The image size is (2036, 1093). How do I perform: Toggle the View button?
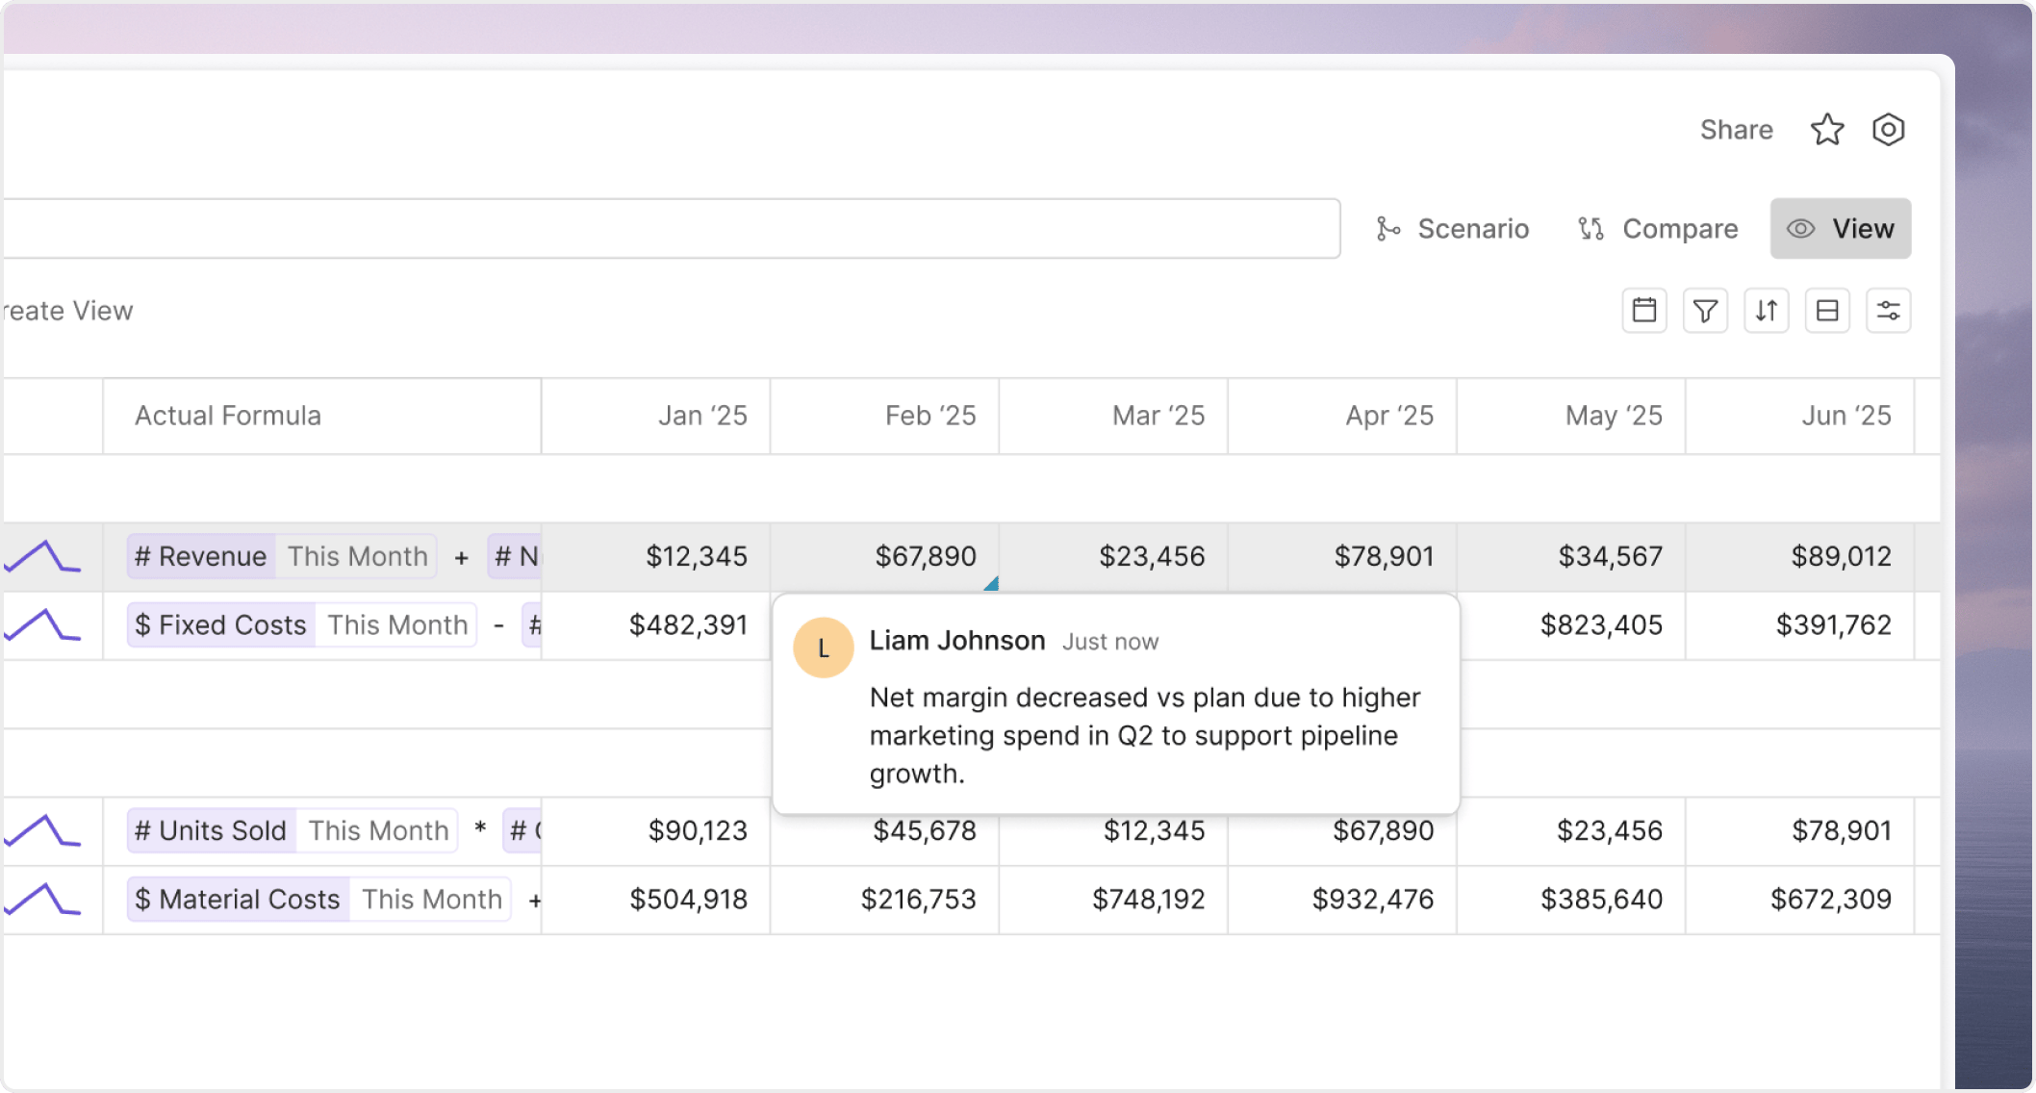pyautogui.click(x=1841, y=229)
